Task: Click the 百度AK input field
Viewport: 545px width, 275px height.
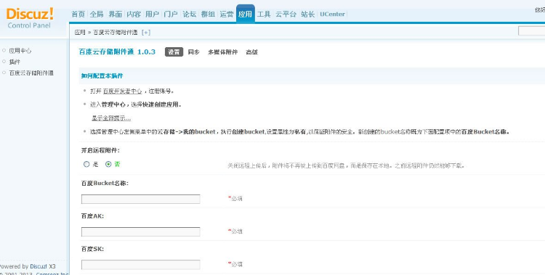Action: click(141, 231)
